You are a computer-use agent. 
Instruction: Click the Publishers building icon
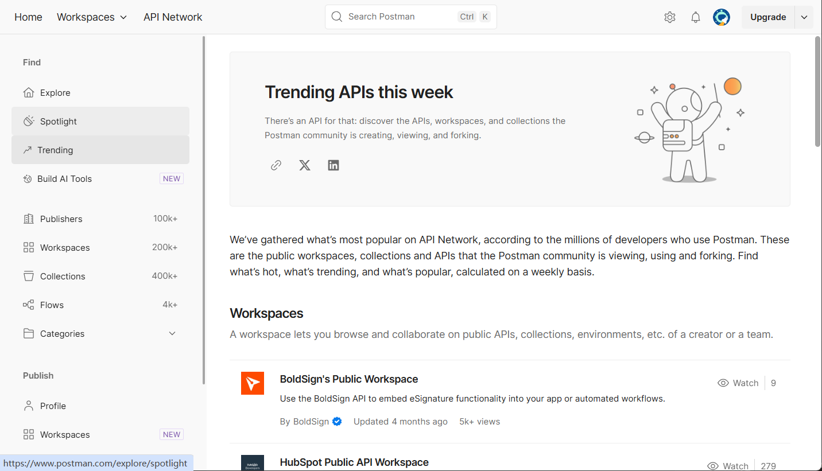(x=29, y=219)
